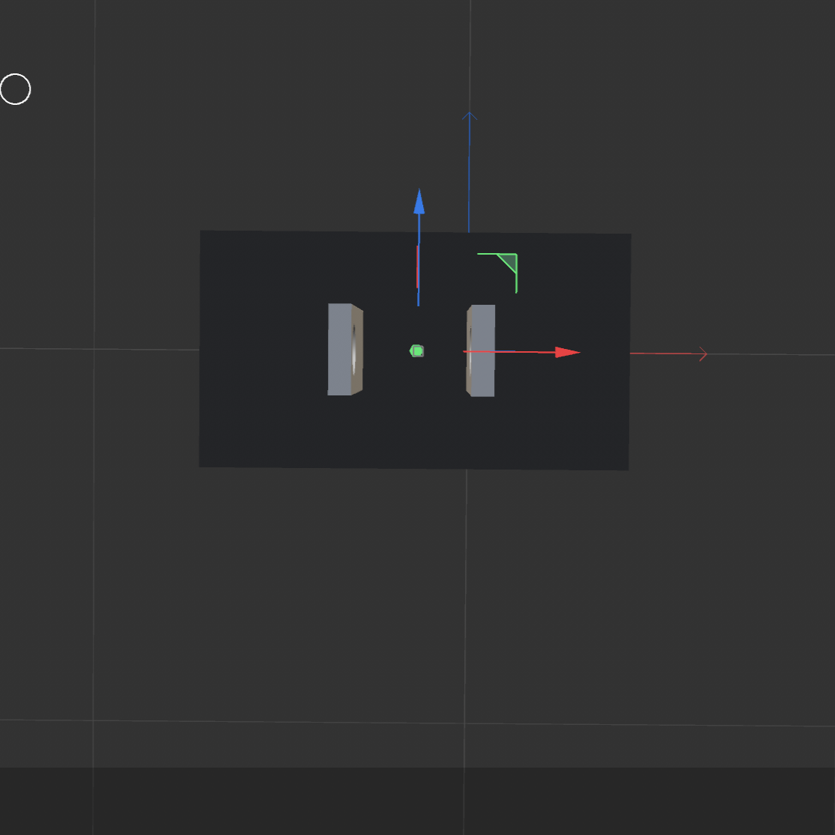Click the green highlight around the cube
835x835 pixels.
(x=411, y=350)
